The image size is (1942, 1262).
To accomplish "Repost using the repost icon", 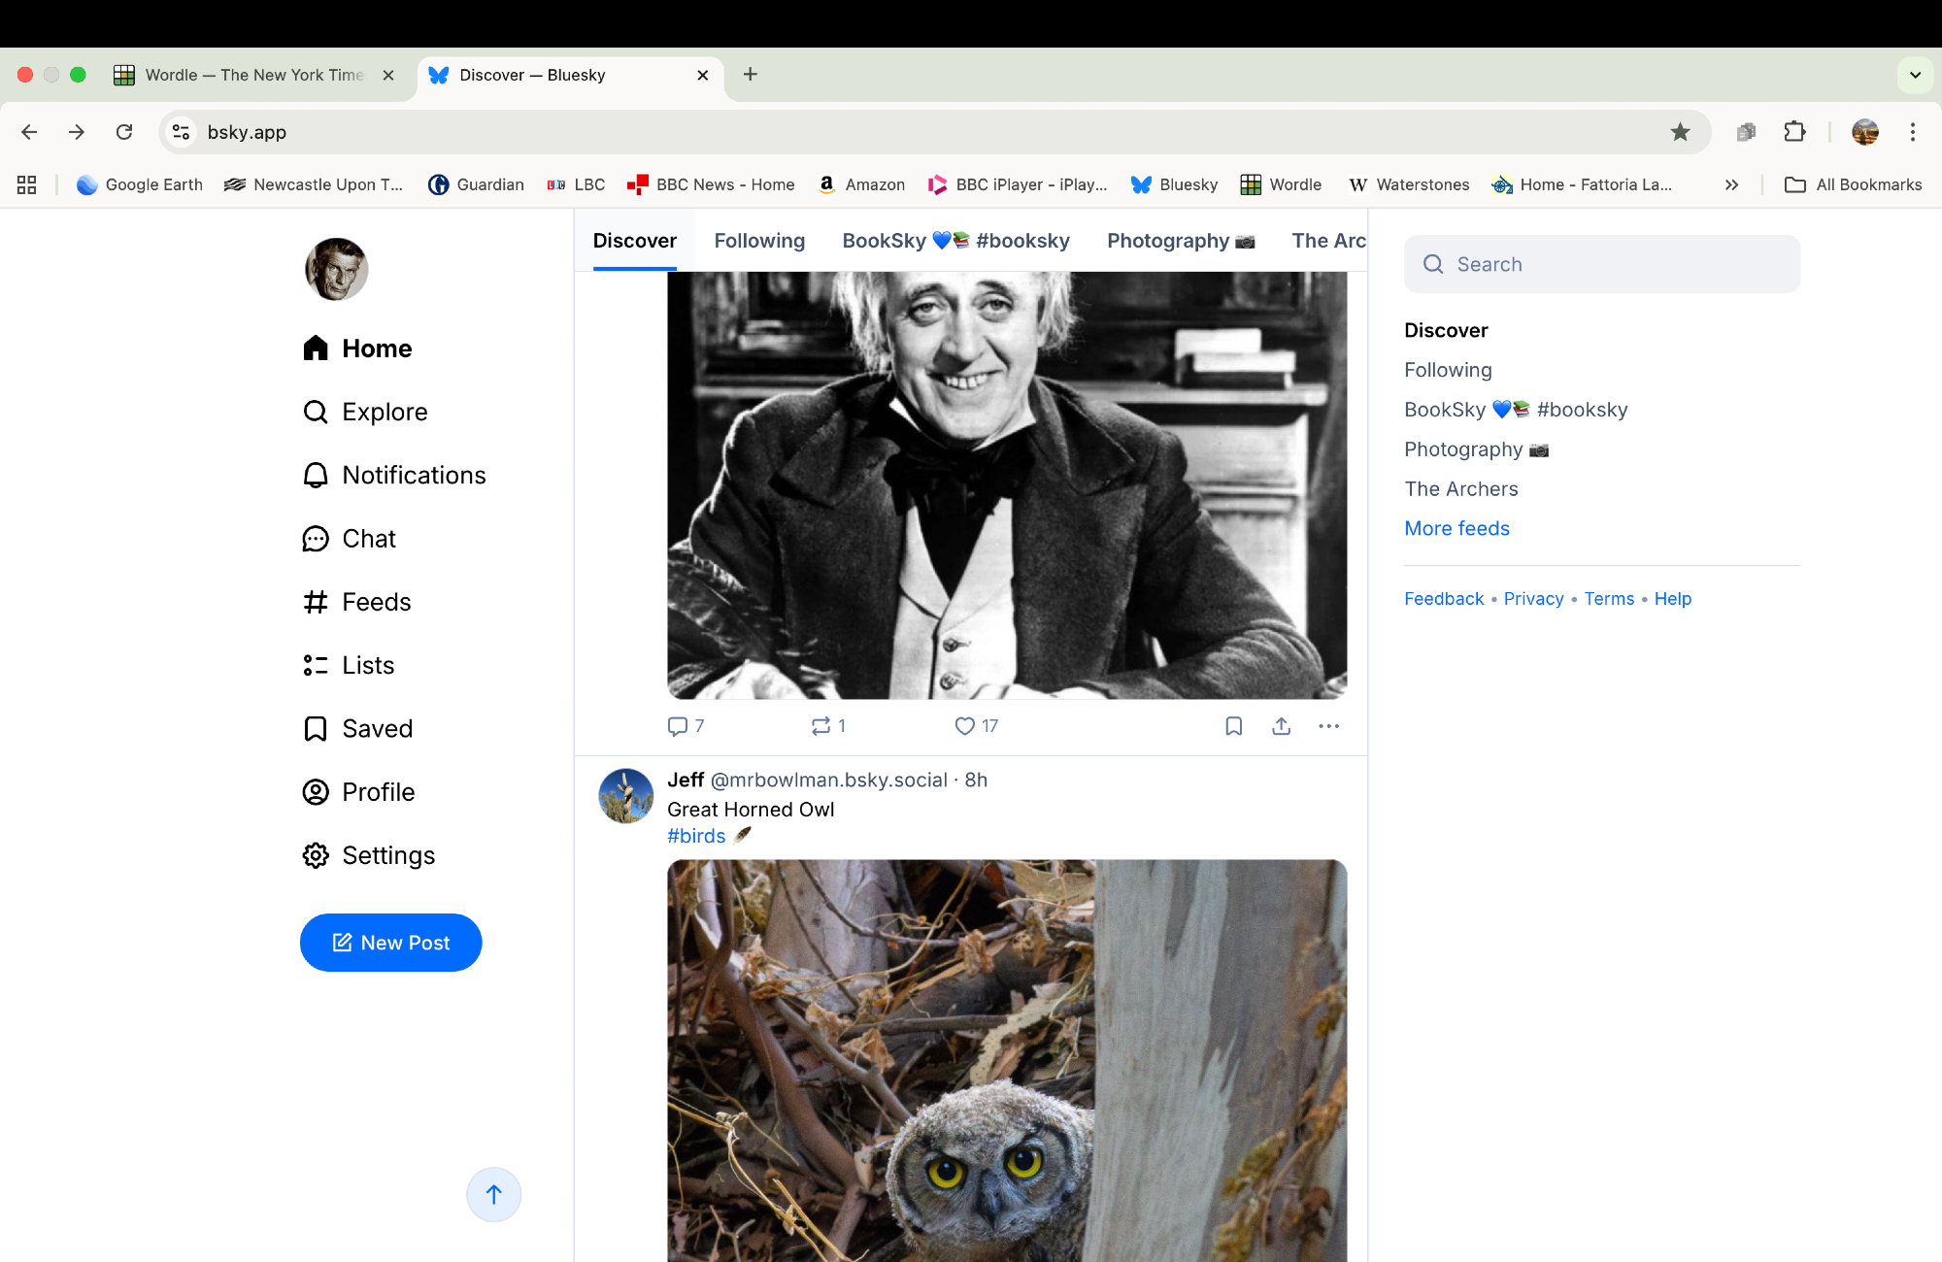I will pyautogui.click(x=821, y=726).
